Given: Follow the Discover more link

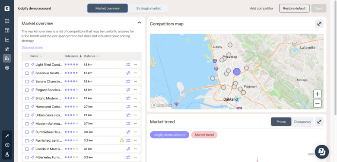Looking at the screenshot, I should tap(32, 47).
